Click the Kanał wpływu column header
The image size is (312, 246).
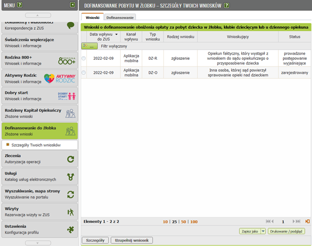coord(131,37)
